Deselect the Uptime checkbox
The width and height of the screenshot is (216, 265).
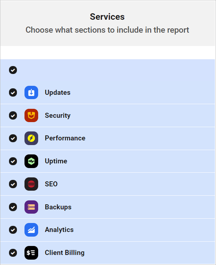coord(13,161)
